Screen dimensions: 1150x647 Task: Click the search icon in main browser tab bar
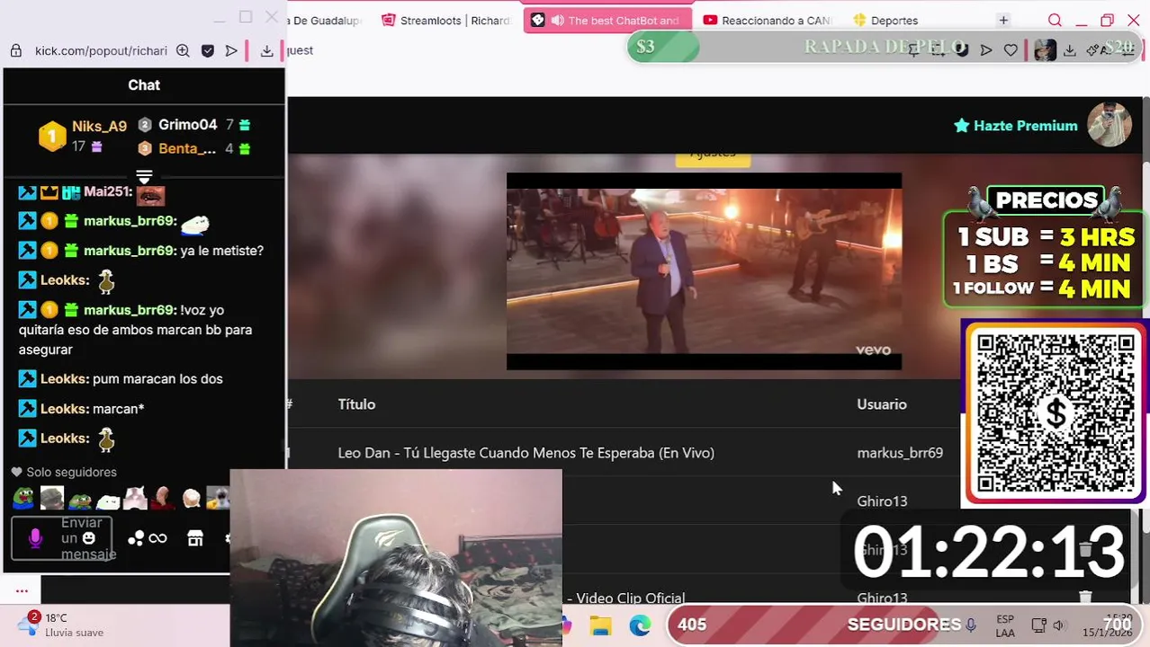click(1055, 21)
